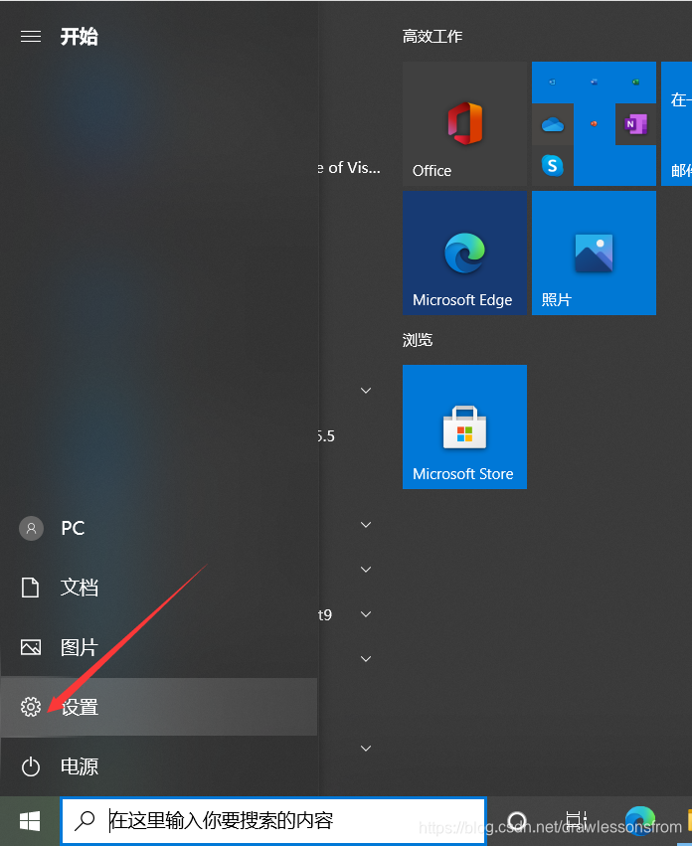Open the app list entry "t9"

pos(325,615)
